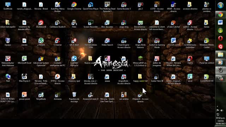
Task: Click the volume speaker tray icon
Action: (x=222, y=110)
